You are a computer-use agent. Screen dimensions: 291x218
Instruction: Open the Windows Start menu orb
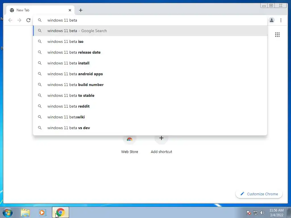(8, 212)
